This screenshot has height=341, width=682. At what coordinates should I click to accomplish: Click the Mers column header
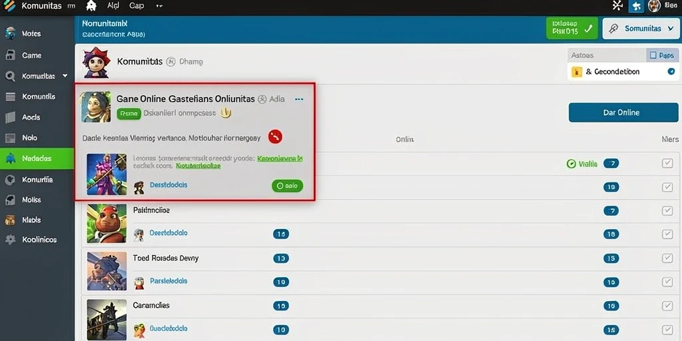pyautogui.click(x=670, y=139)
